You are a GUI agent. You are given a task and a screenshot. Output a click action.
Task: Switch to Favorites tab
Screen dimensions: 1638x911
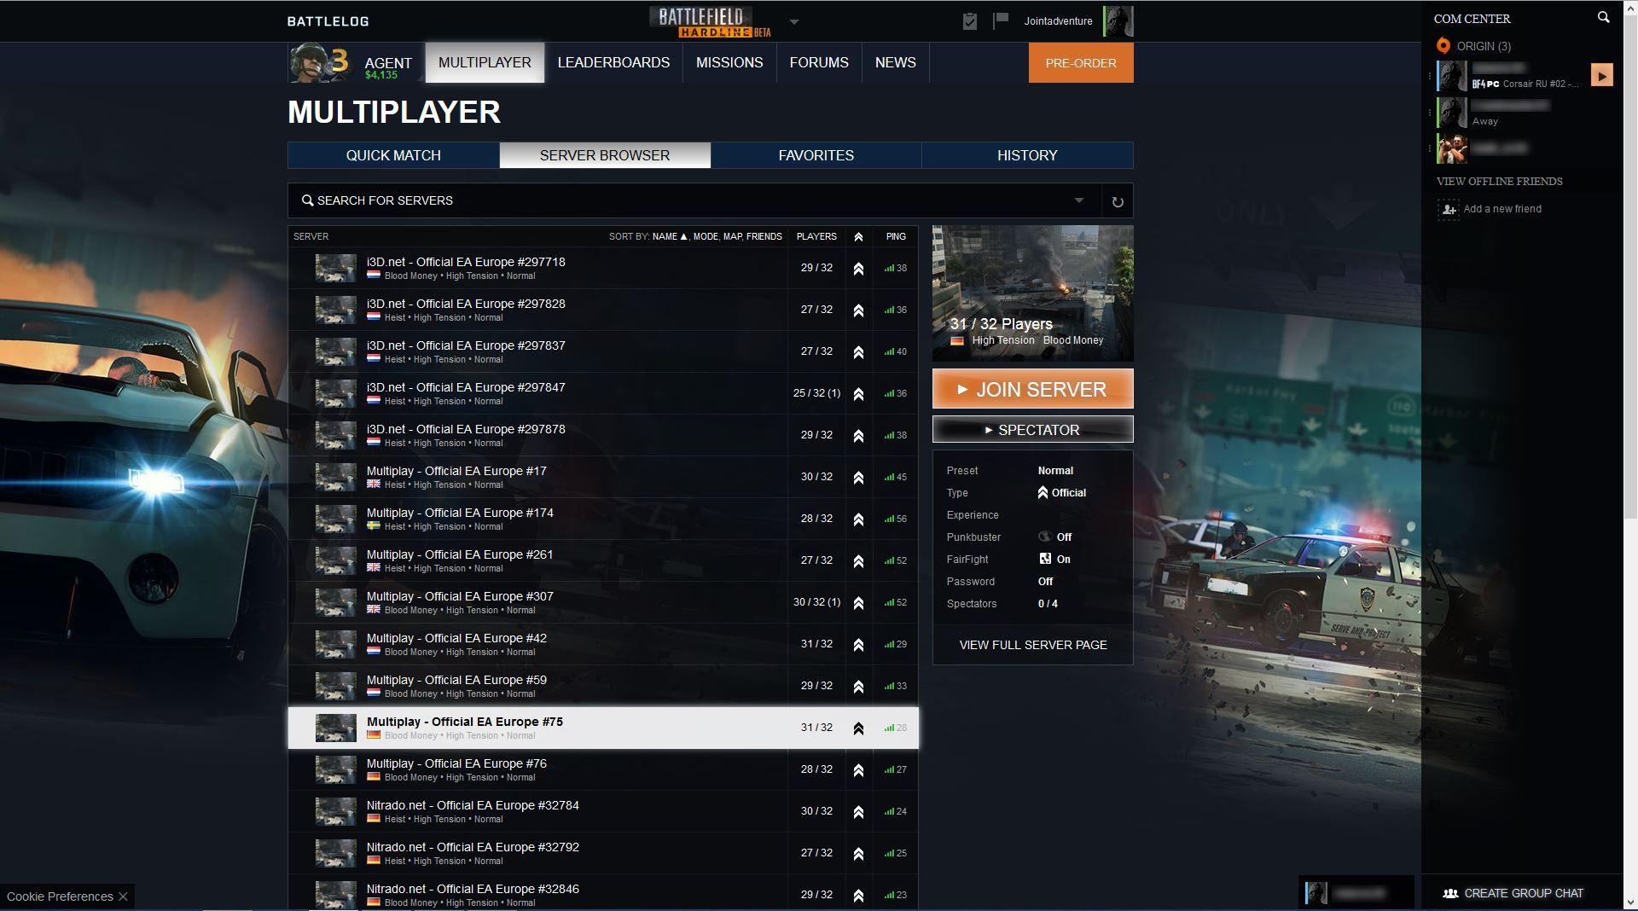pyautogui.click(x=816, y=155)
